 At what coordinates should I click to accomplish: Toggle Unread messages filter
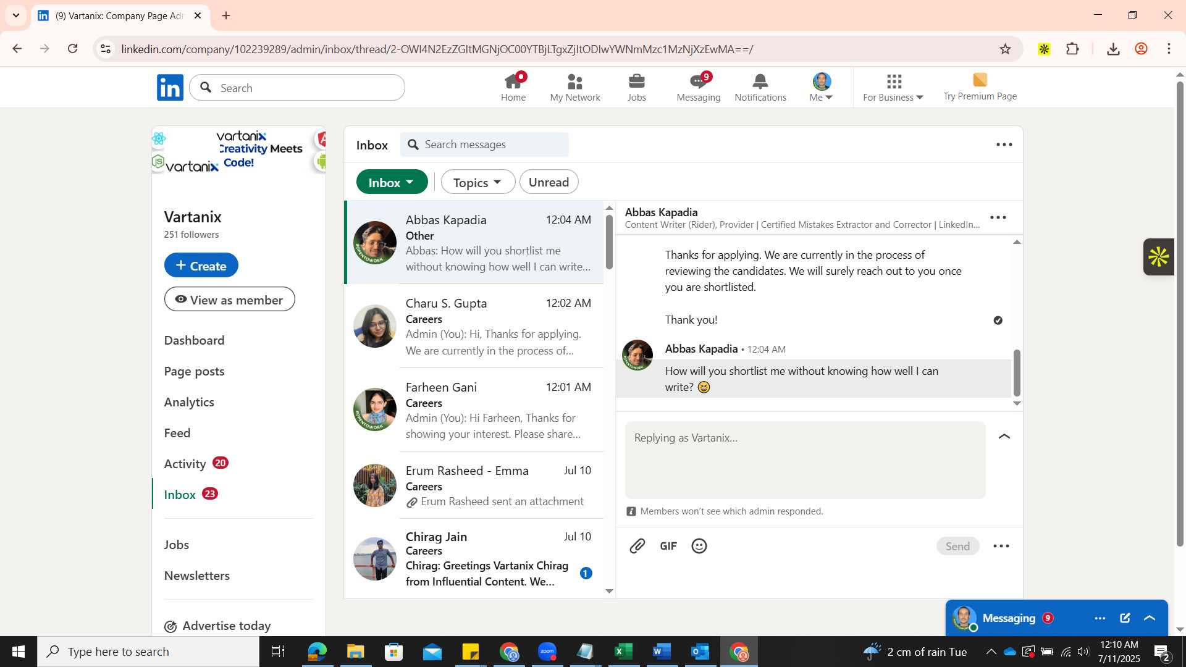[549, 182]
